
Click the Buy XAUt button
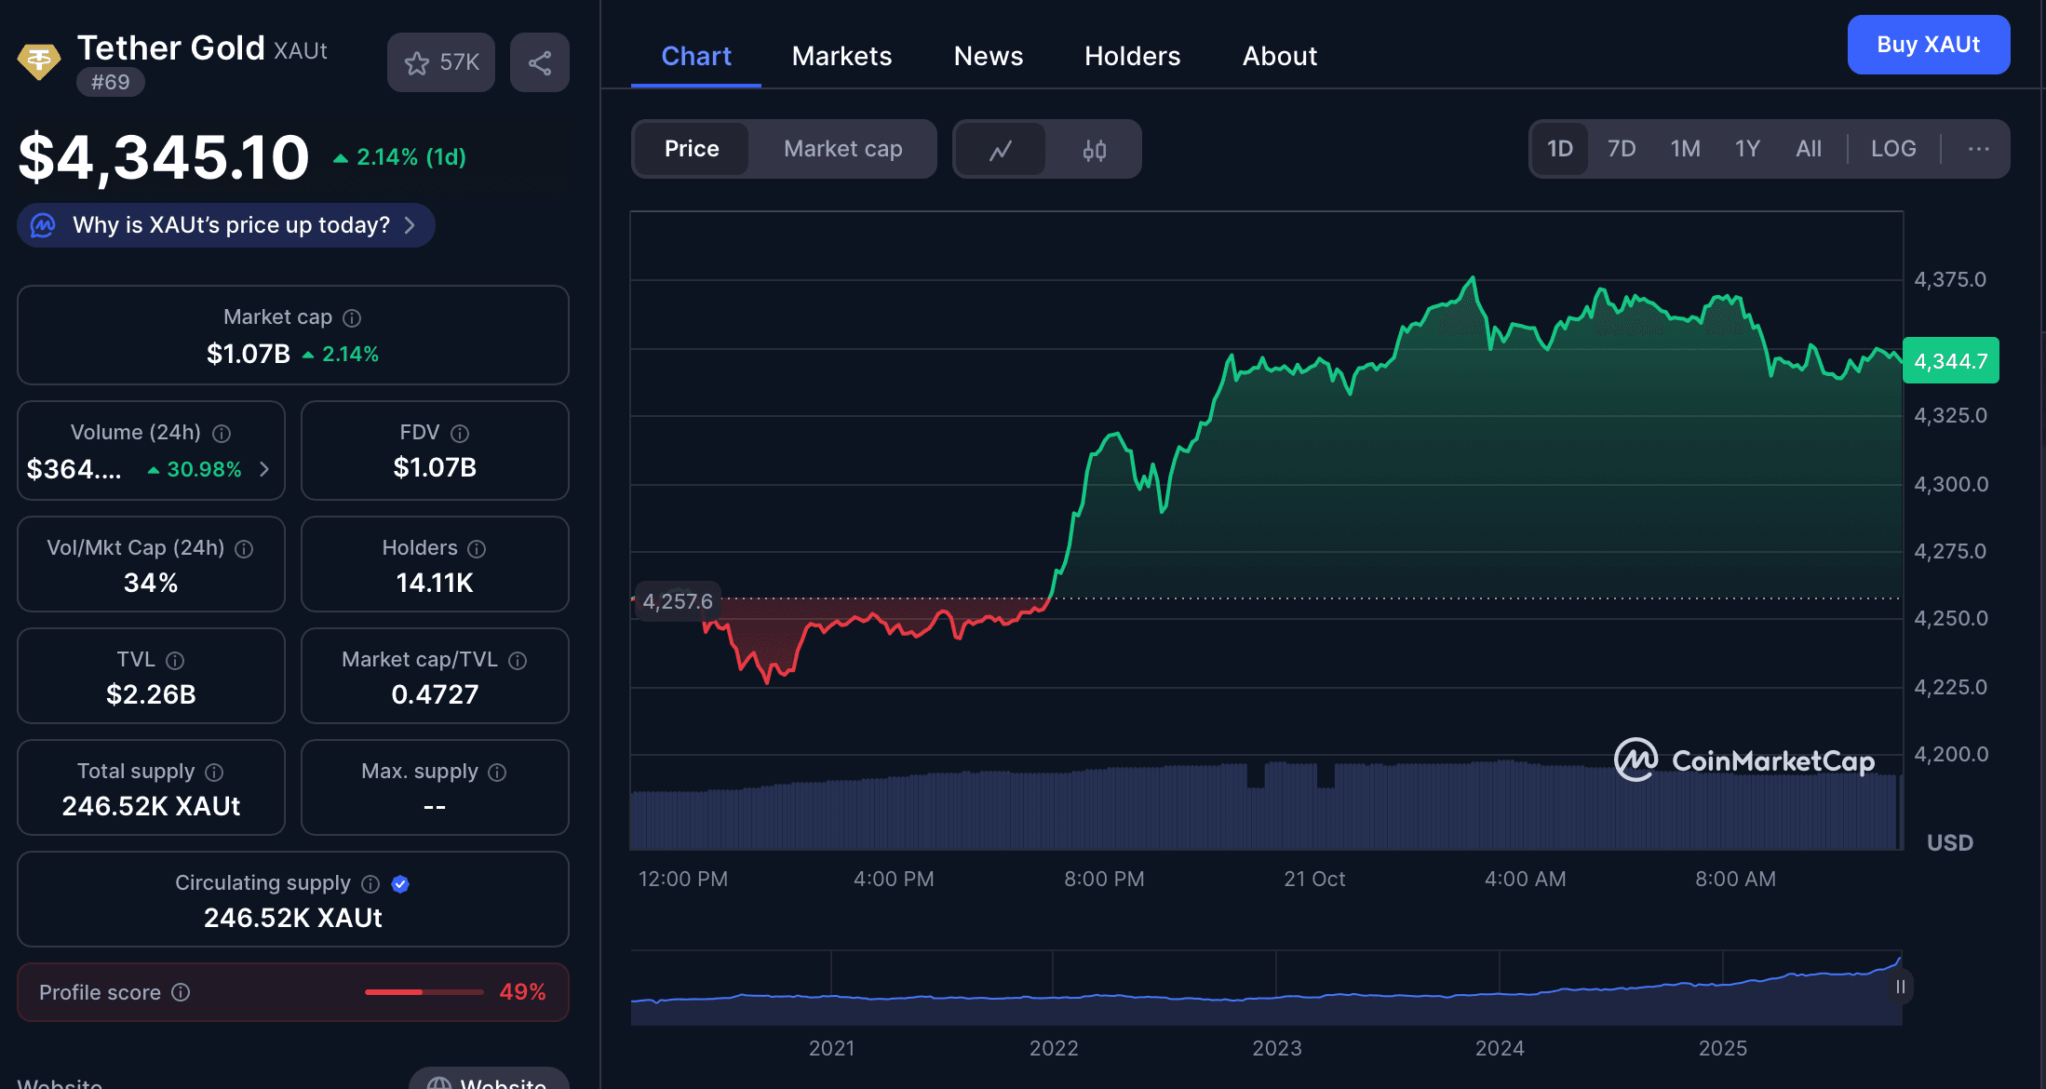[1929, 45]
